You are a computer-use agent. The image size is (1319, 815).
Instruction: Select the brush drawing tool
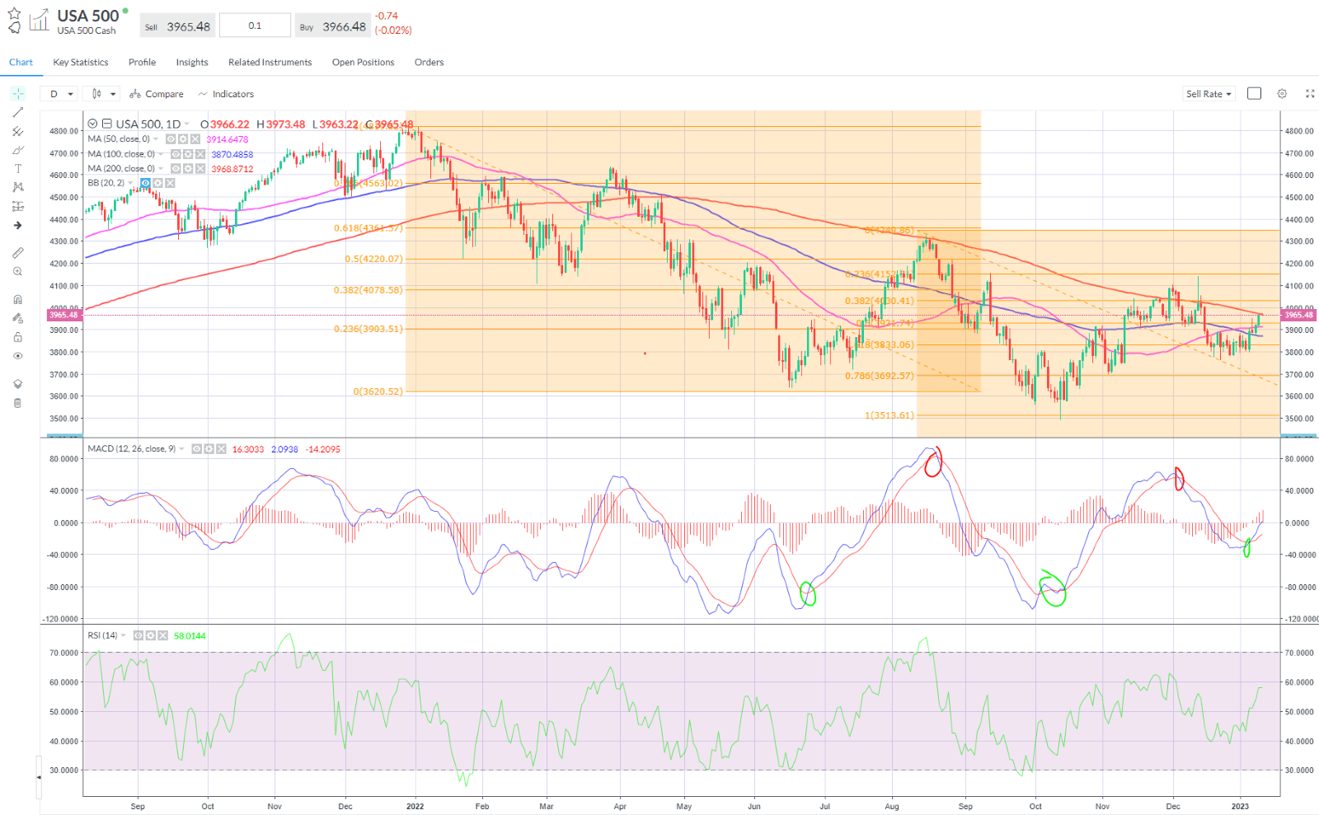tap(17, 150)
